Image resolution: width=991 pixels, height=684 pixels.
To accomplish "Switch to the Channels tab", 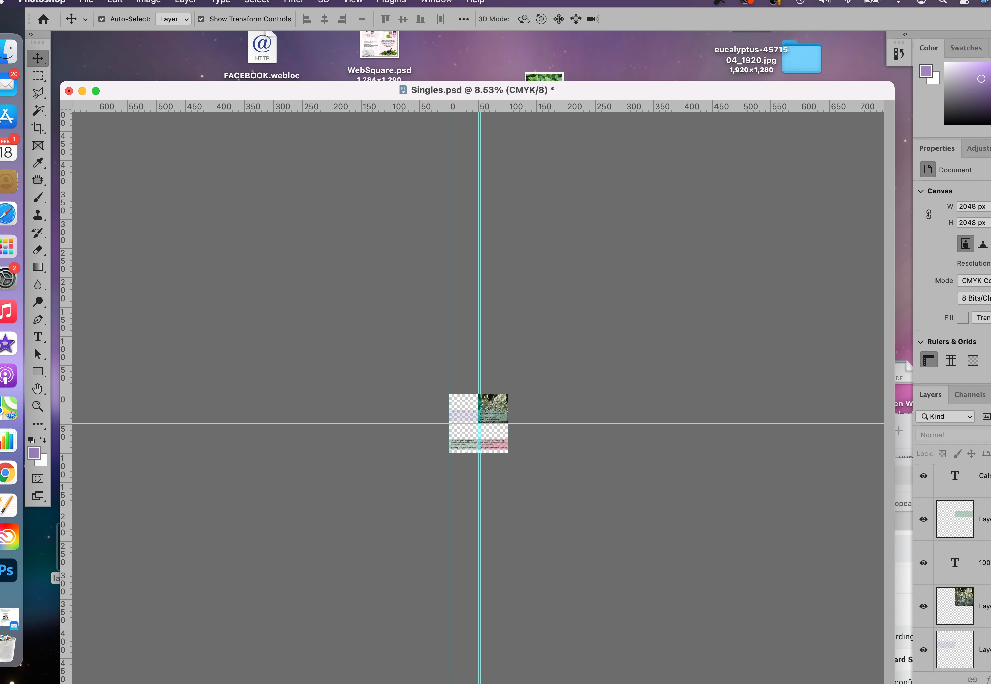I will (x=969, y=394).
